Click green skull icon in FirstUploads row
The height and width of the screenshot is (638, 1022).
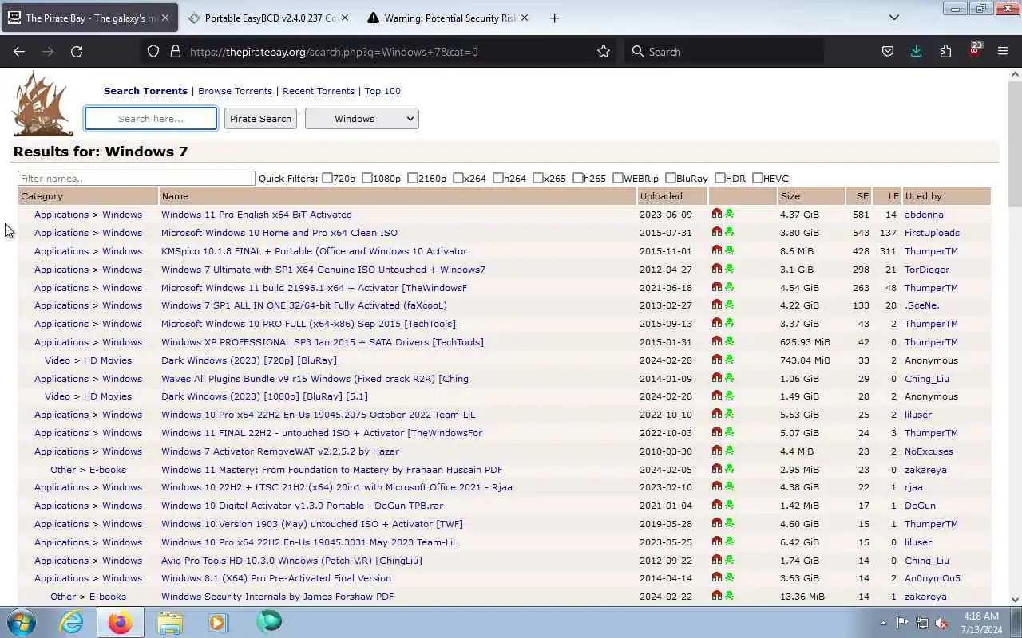coord(729,232)
